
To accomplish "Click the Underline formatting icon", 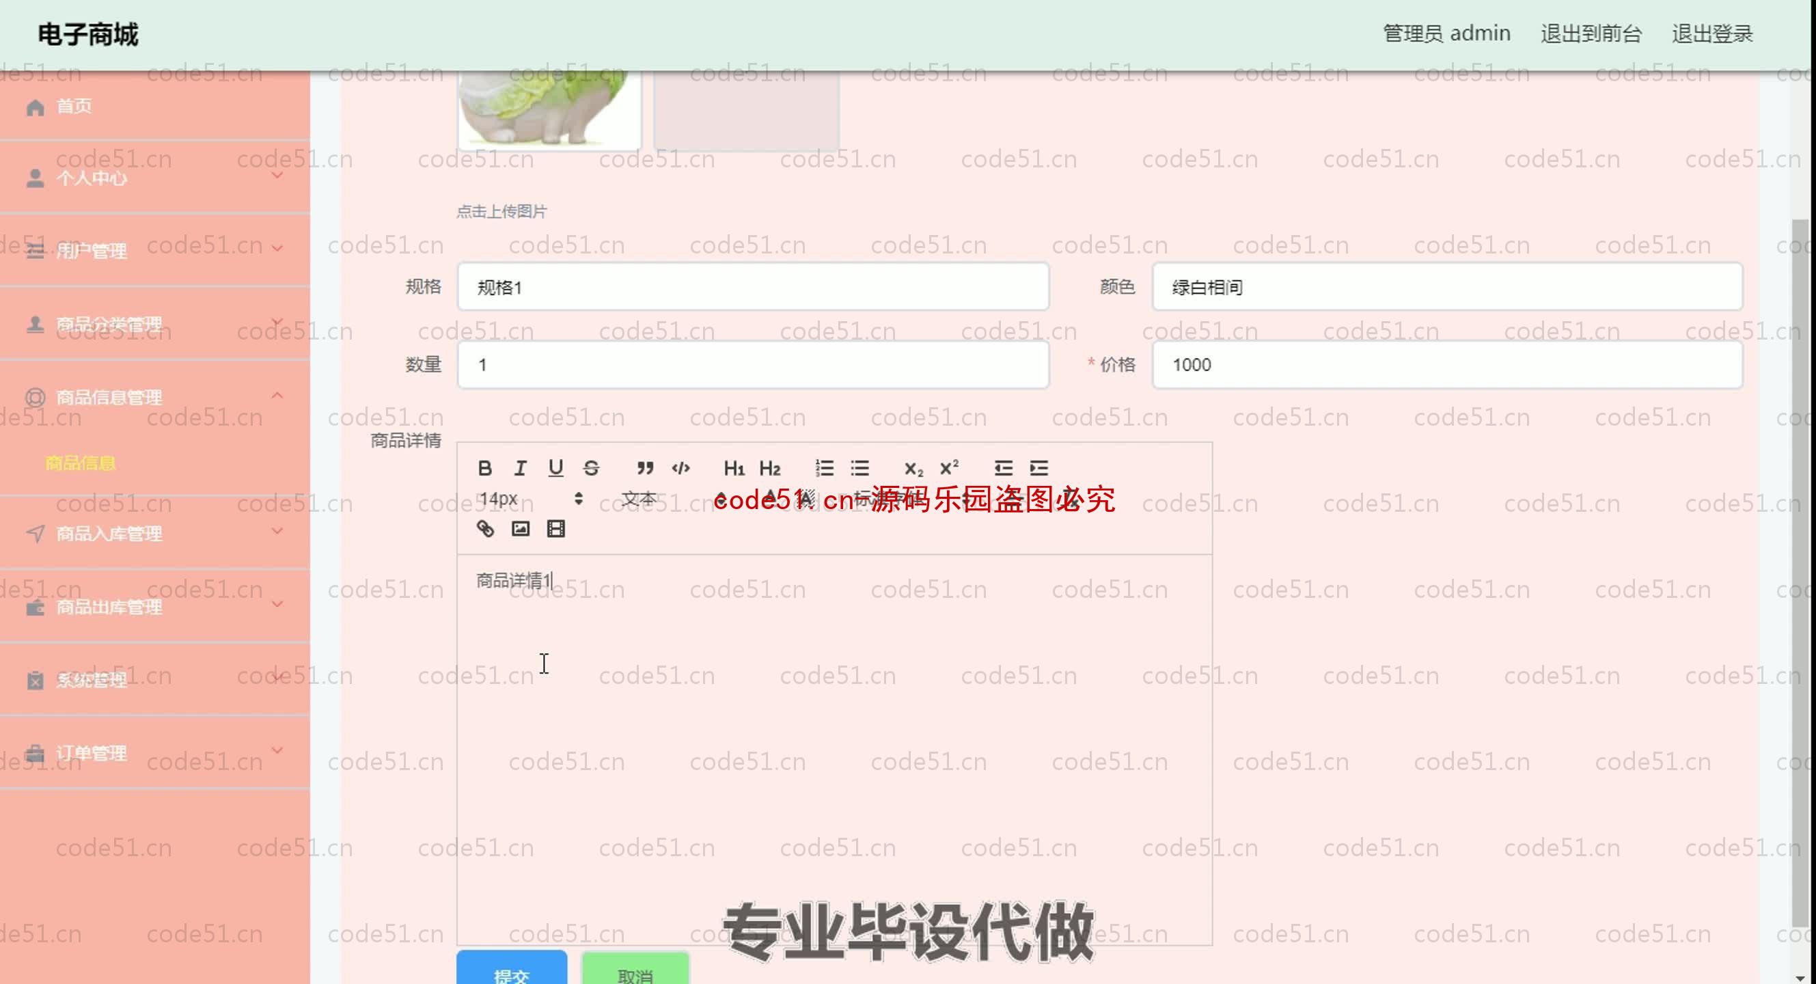I will click(556, 468).
